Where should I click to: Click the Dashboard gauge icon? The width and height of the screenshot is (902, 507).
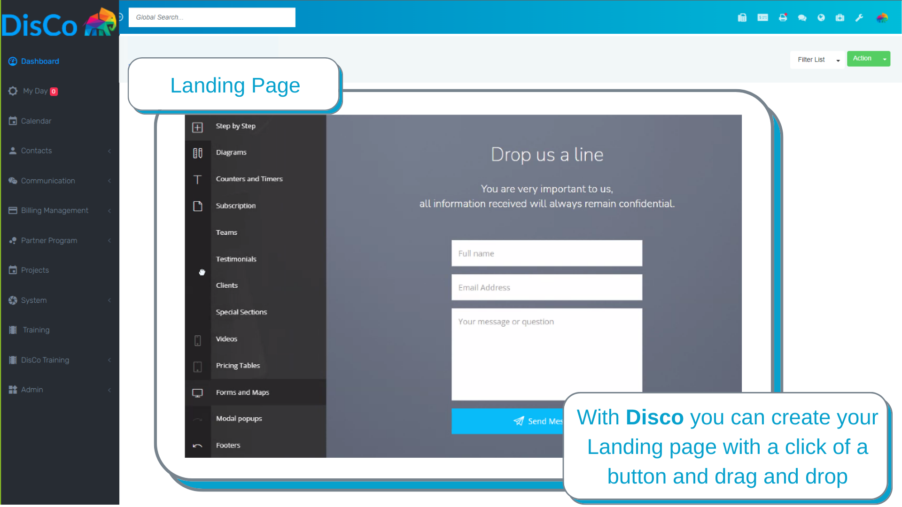pos(13,61)
